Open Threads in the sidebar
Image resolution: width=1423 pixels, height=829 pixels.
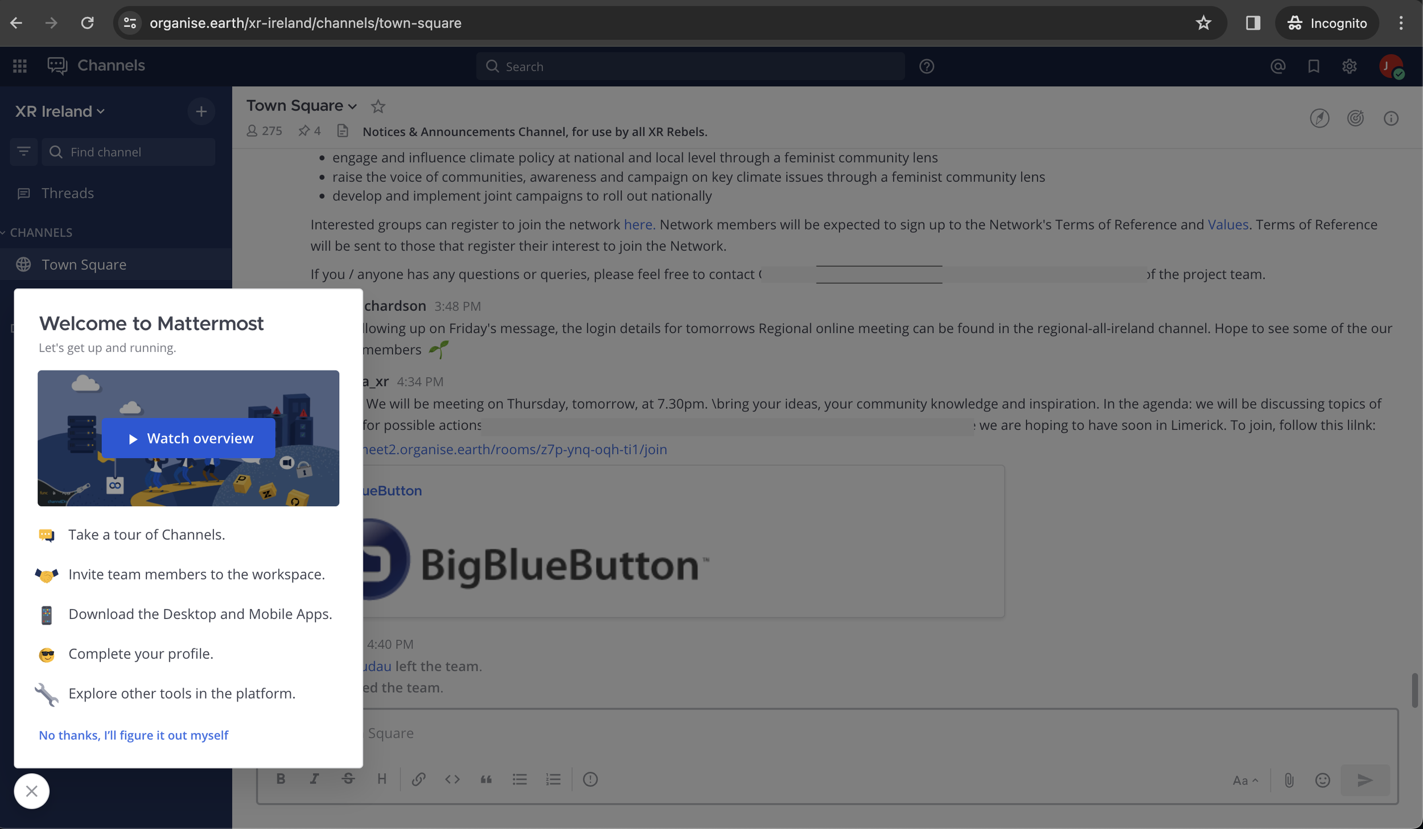67,194
